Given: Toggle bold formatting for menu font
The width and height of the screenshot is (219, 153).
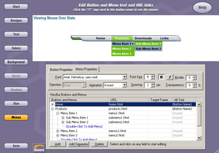Looking at the screenshot, I should (x=161, y=77).
